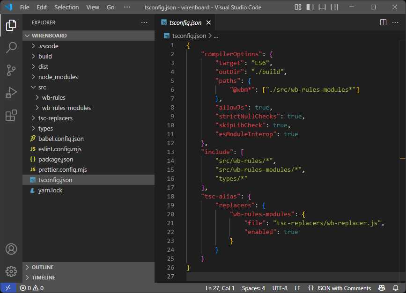Open the Manage settings gear
Image resolution: width=406 pixels, height=293 pixels.
coord(11,271)
